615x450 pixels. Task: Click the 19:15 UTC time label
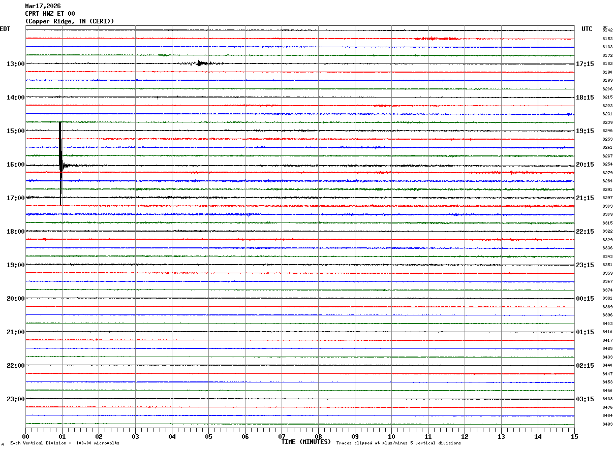point(585,131)
